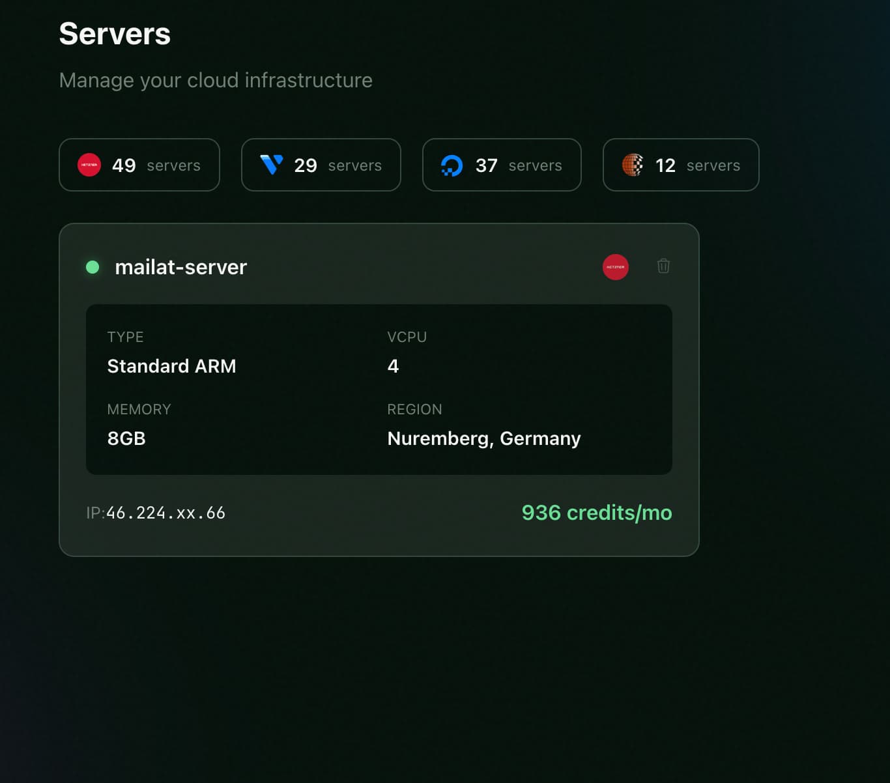Open the Nuremberg, Germany region entry
890x783 pixels.
(483, 438)
